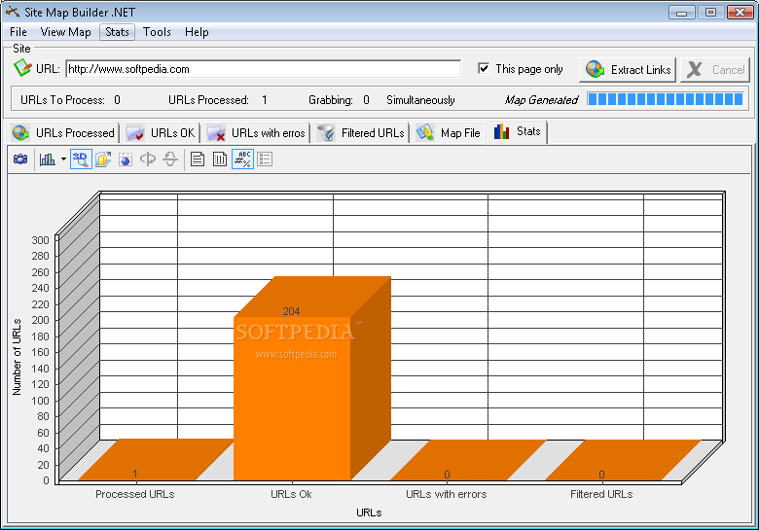The width and height of the screenshot is (759, 530).
Task: Click the Number of URLs axis title
Action: pyautogui.click(x=17, y=357)
